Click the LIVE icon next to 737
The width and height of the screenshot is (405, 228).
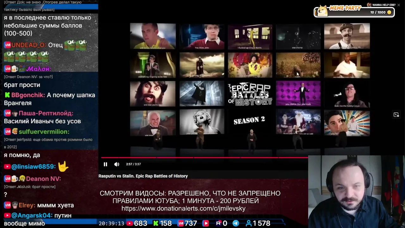(x=181, y=223)
